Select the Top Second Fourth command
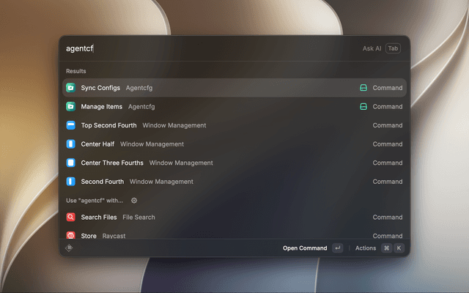The width and height of the screenshot is (469, 293). [234, 125]
